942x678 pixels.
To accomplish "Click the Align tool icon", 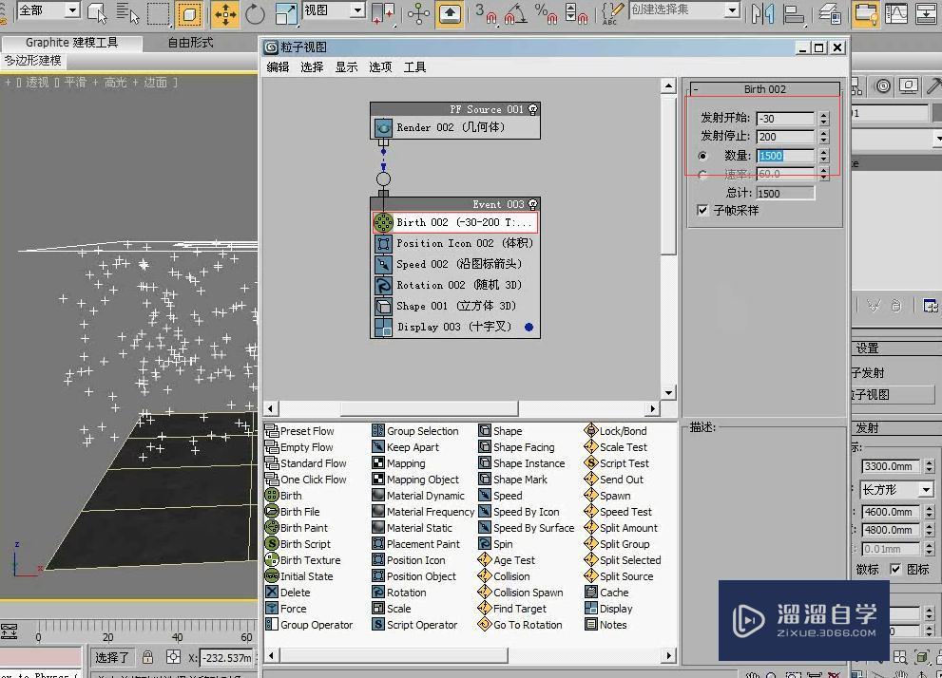I will click(x=794, y=13).
